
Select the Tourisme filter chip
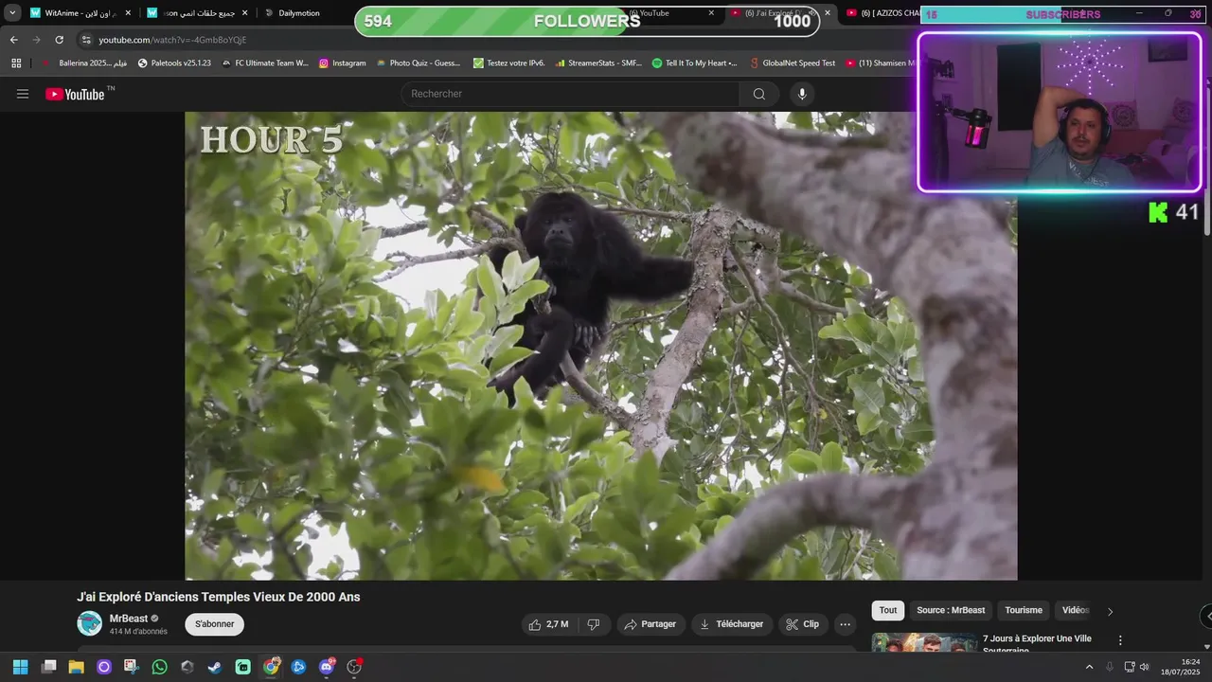1024,611
